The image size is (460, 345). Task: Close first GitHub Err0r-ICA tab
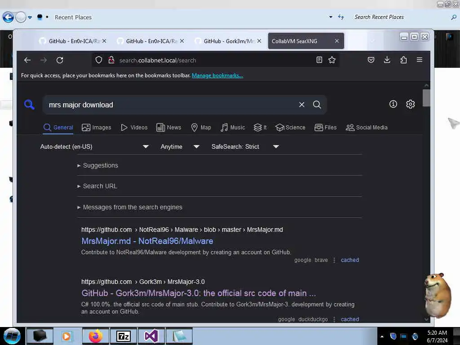pyautogui.click(x=104, y=41)
